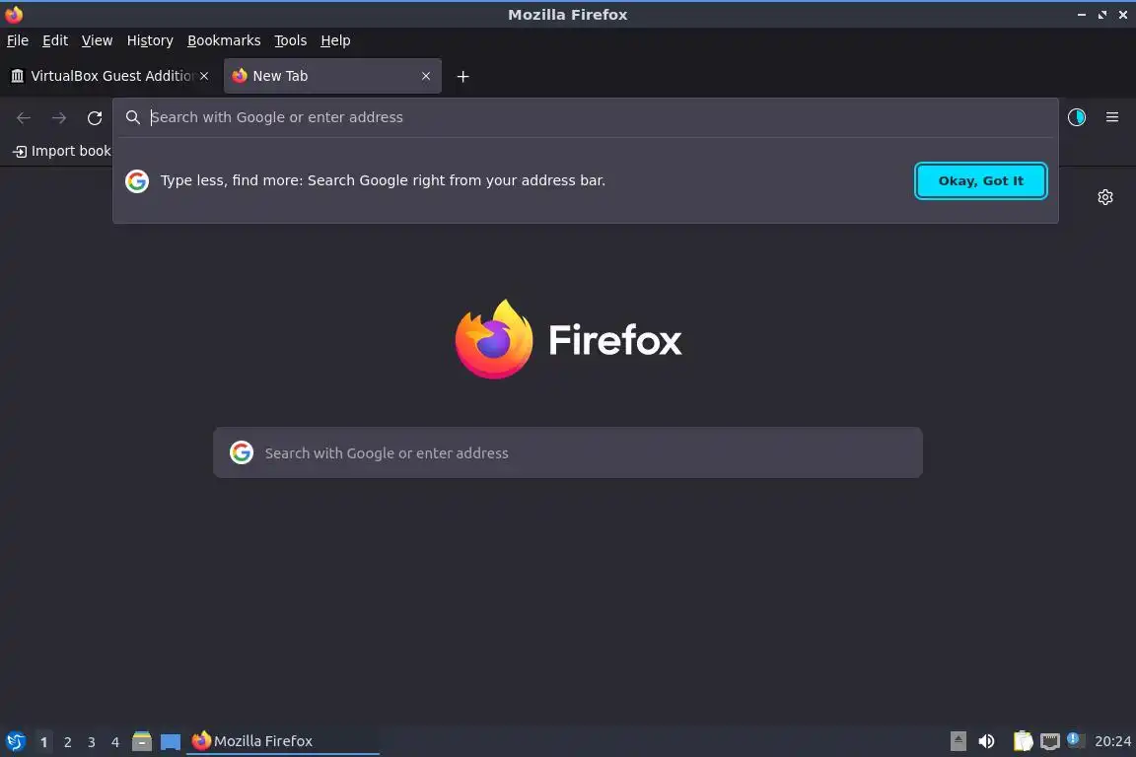Click Google icon in page search box
Image resolution: width=1136 pixels, height=757 pixels.
click(242, 452)
